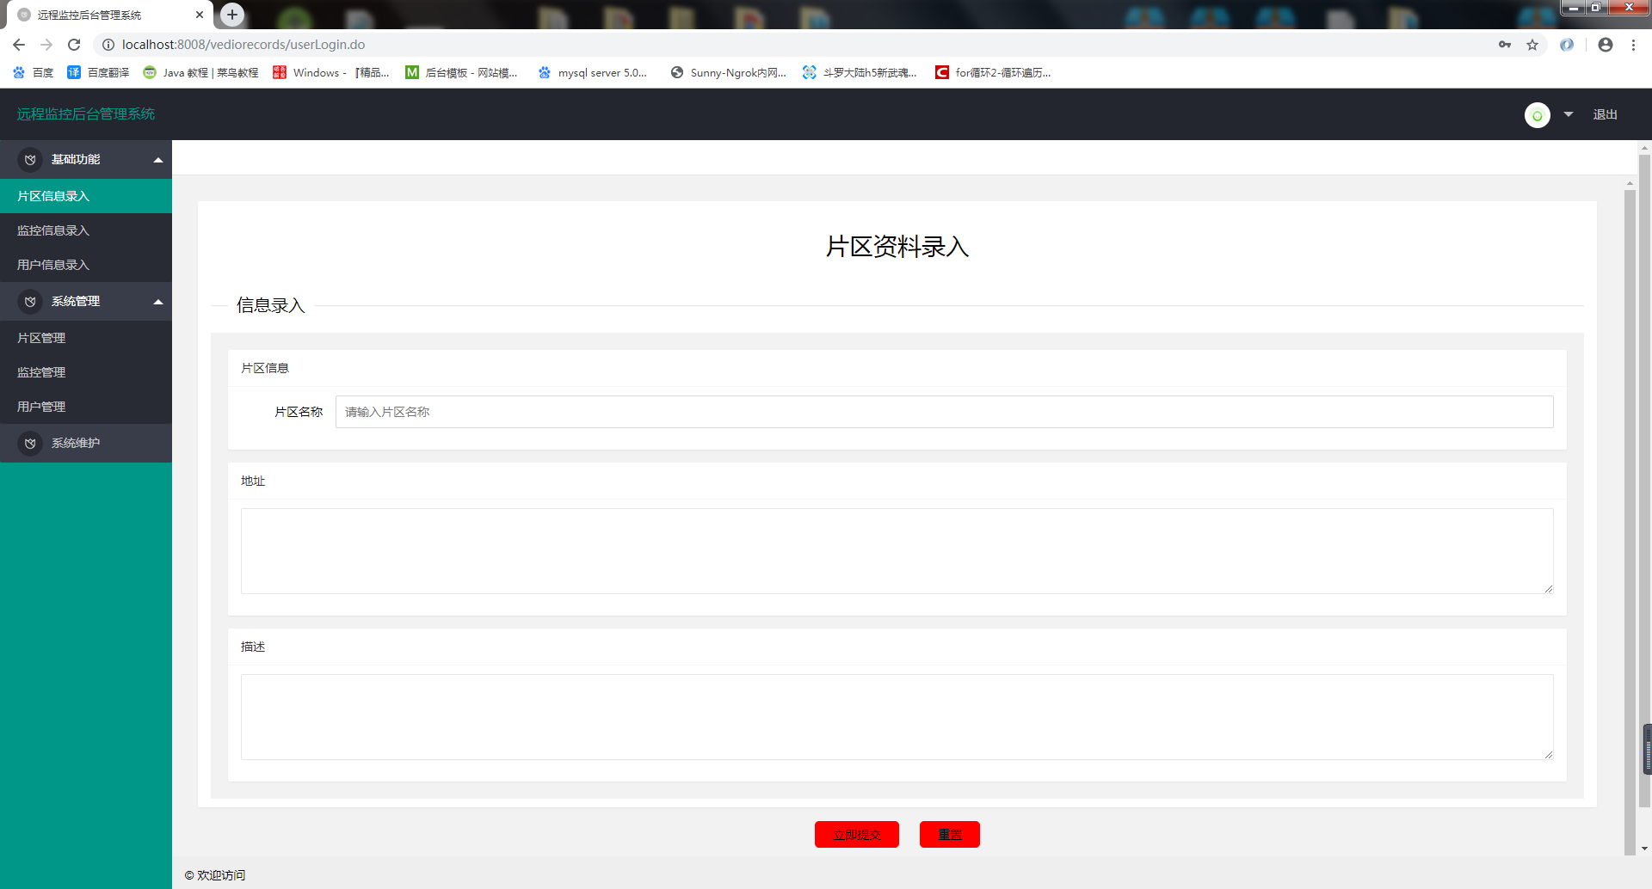The width and height of the screenshot is (1652, 889).
Task: Click the 系统维护 shield icon
Action: (x=30, y=444)
